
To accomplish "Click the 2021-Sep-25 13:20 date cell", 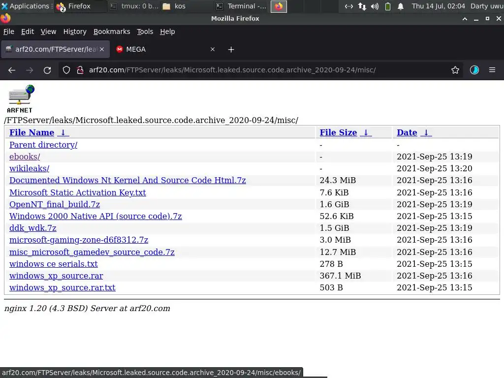I will (434, 168).
